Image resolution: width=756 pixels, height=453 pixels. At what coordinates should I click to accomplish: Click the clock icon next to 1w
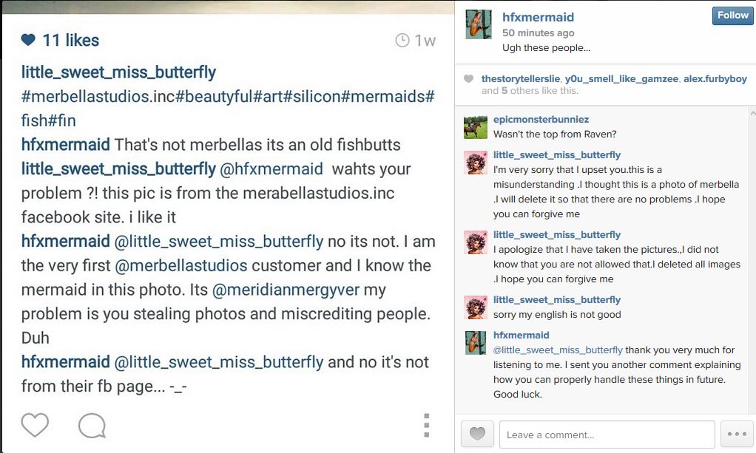[402, 41]
